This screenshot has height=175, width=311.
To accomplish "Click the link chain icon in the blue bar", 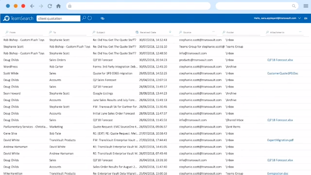I will point(103,18).
